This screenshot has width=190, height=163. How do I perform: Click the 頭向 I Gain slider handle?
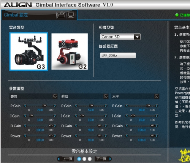(31, 116)
